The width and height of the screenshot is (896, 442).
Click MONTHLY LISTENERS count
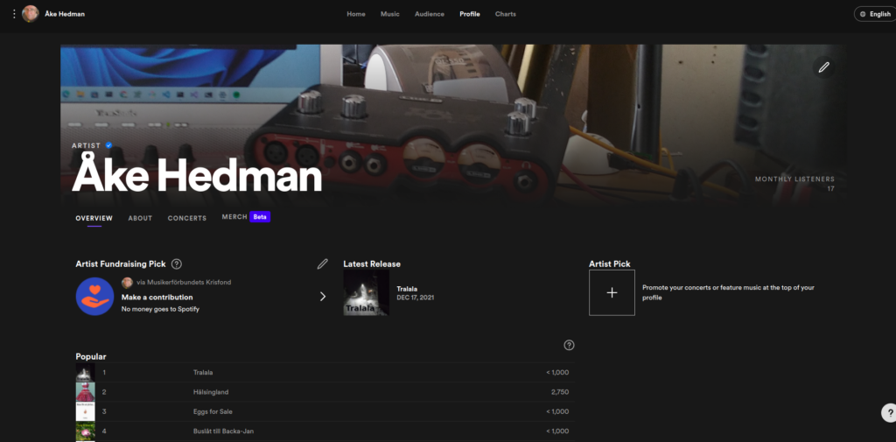click(x=830, y=188)
